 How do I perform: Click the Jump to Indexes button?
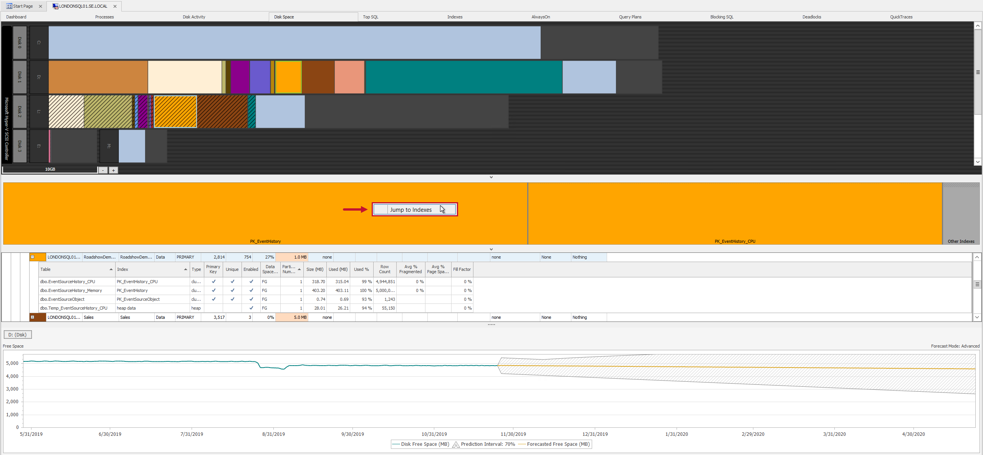point(414,209)
